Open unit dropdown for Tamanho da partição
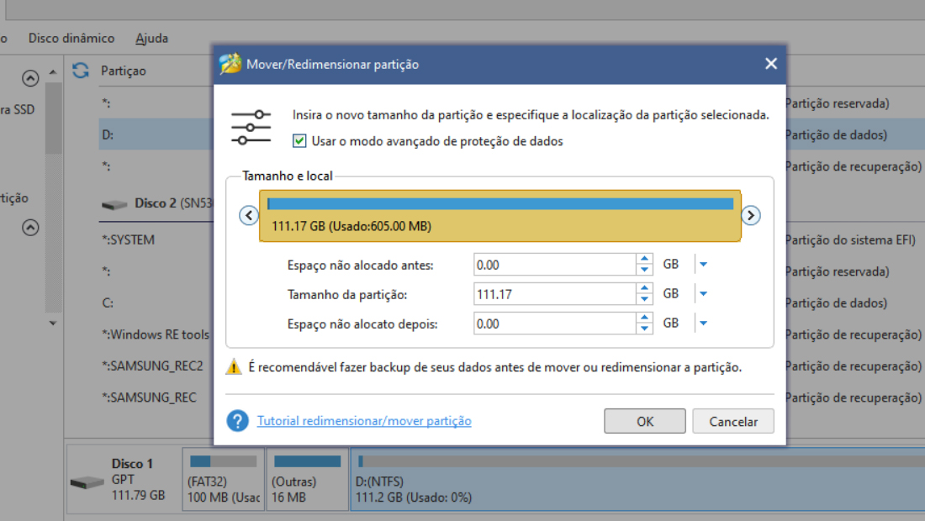The width and height of the screenshot is (925, 521). coord(703,294)
